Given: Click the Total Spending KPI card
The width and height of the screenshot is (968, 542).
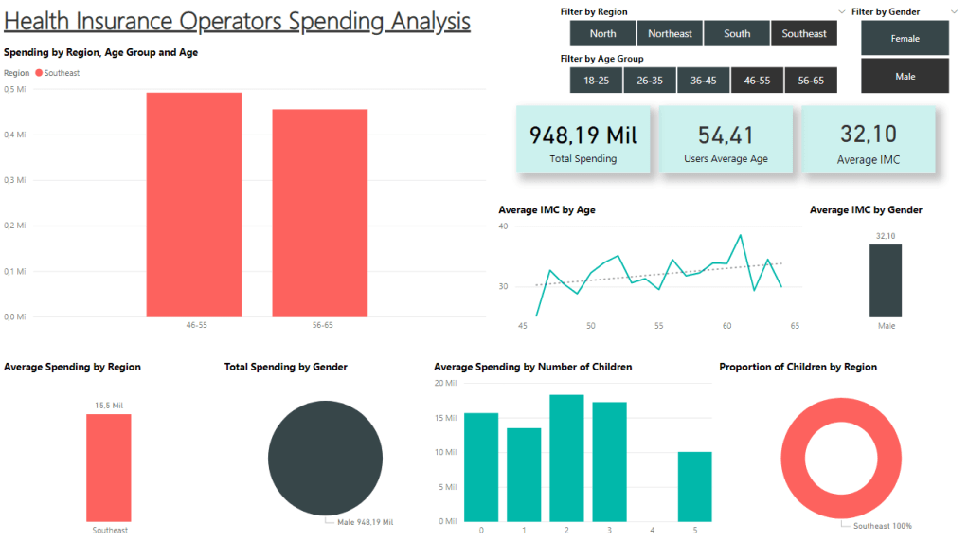Looking at the screenshot, I should coord(583,140).
